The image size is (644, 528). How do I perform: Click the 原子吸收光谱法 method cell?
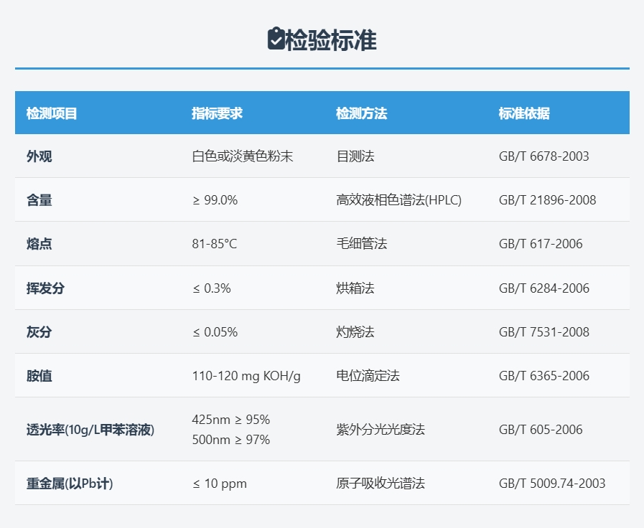click(x=381, y=484)
